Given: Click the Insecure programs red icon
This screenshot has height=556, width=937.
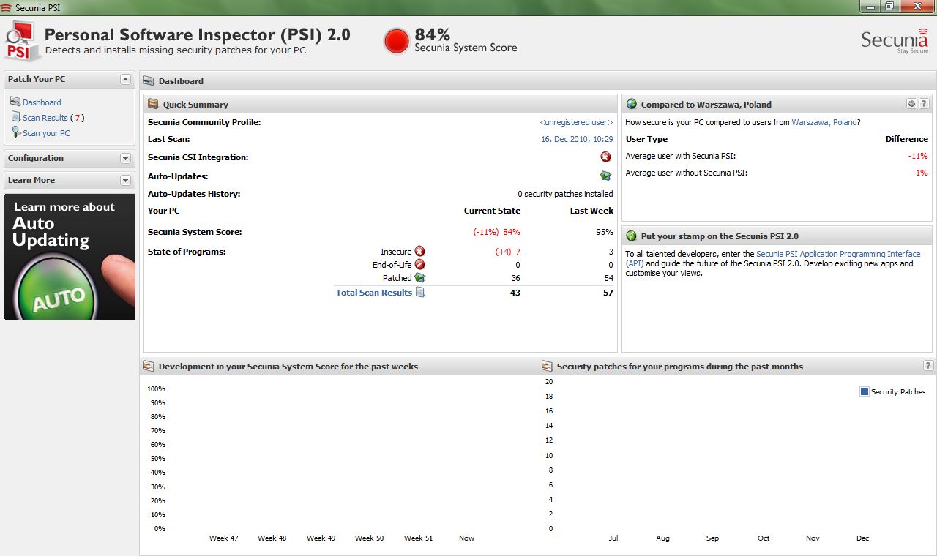Looking at the screenshot, I should click(419, 251).
